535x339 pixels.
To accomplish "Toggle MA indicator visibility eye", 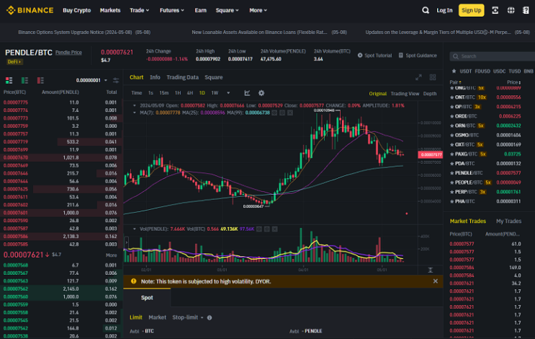I will 274,113.
